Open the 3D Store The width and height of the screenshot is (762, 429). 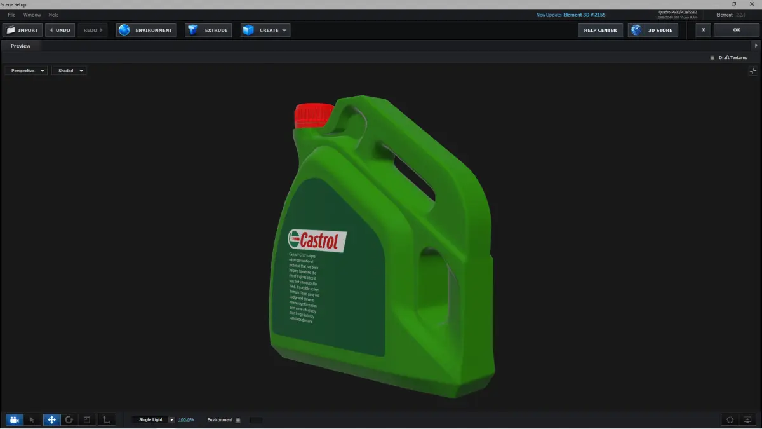(653, 30)
